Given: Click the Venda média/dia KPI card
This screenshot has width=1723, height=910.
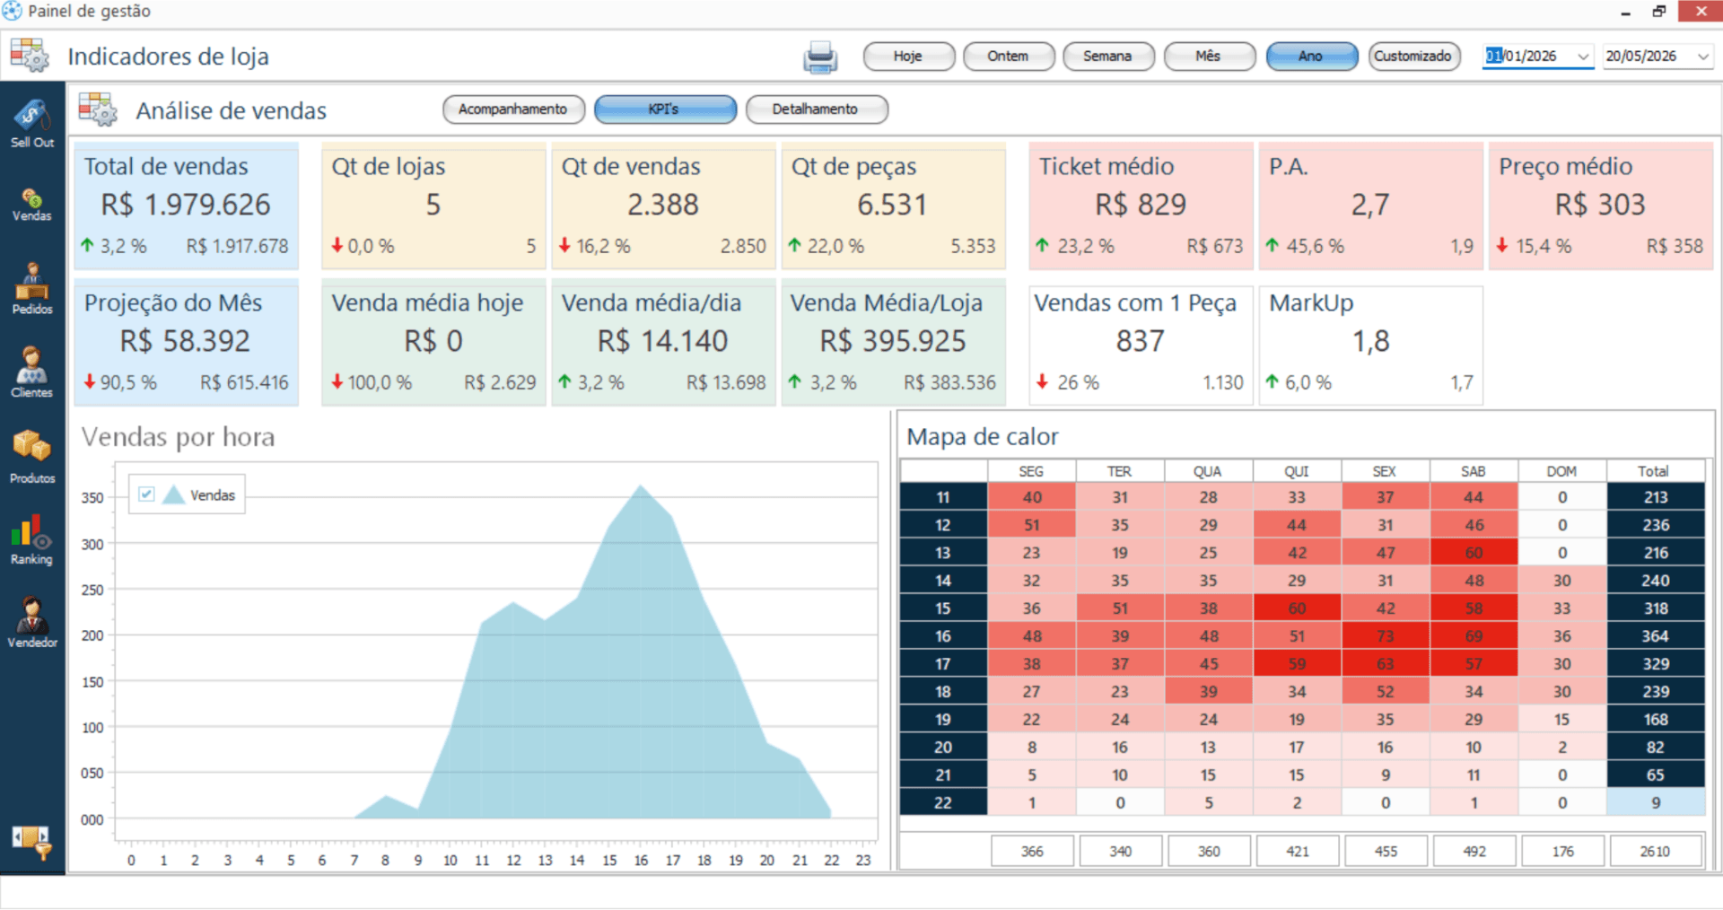Looking at the screenshot, I should pyautogui.click(x=663, y=342).
